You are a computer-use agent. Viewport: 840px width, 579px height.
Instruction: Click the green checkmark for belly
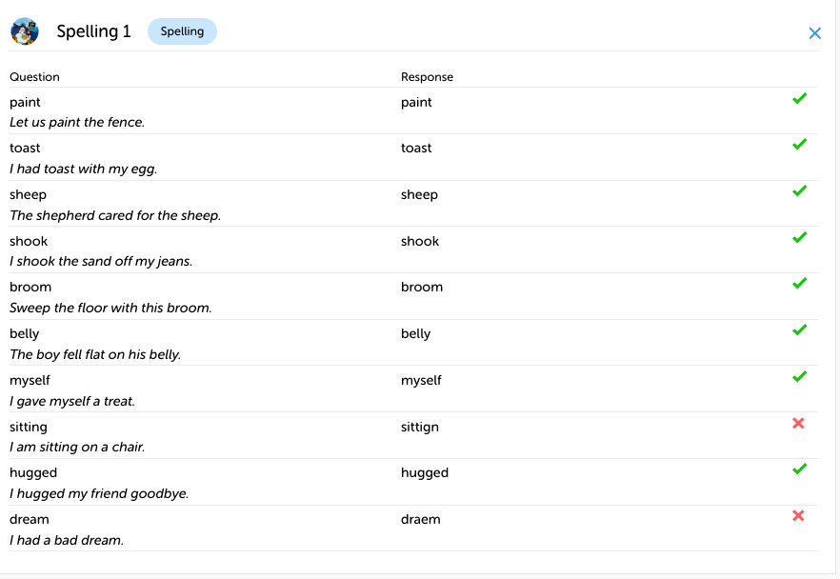pyautogui.click(x=799, y=329)
